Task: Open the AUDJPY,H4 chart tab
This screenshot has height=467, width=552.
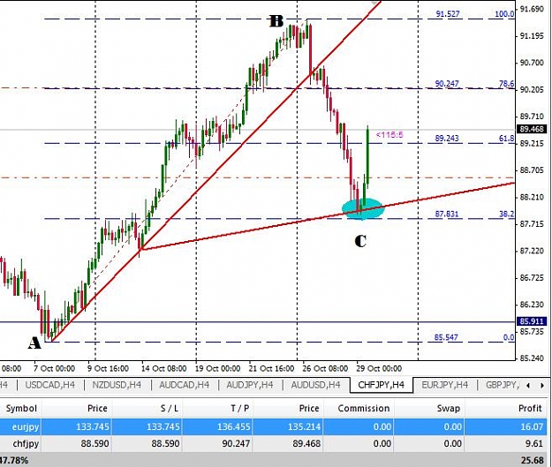Action: pos(250,385)
